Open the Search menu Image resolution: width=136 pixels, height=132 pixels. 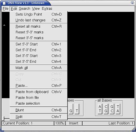coord(25,8)
